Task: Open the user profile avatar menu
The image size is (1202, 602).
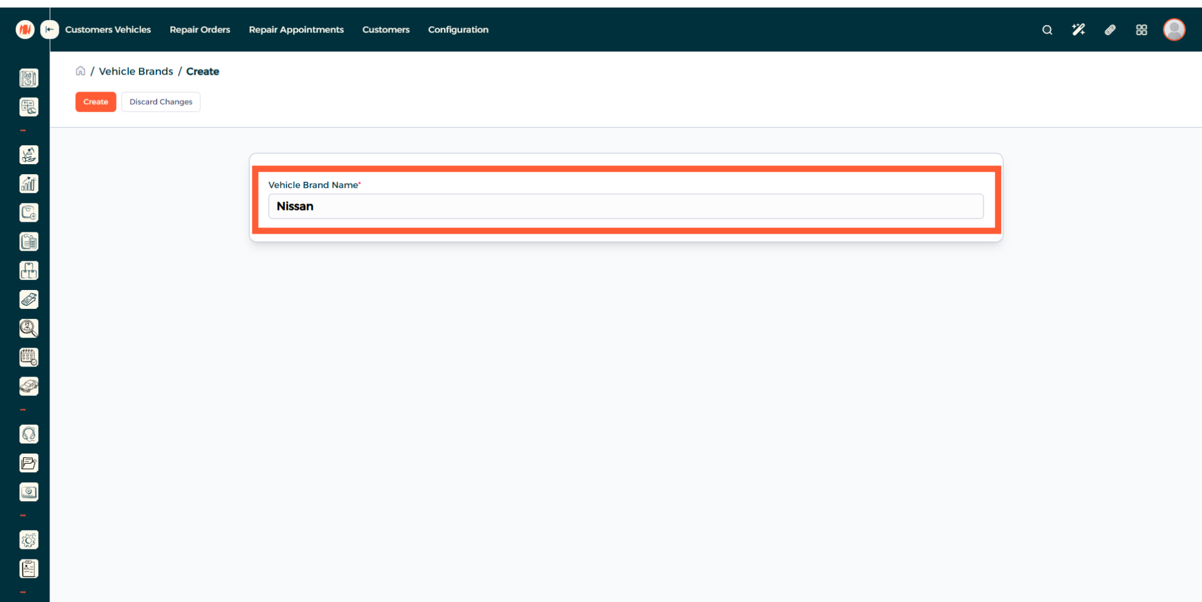Action: coord(1174,29)
